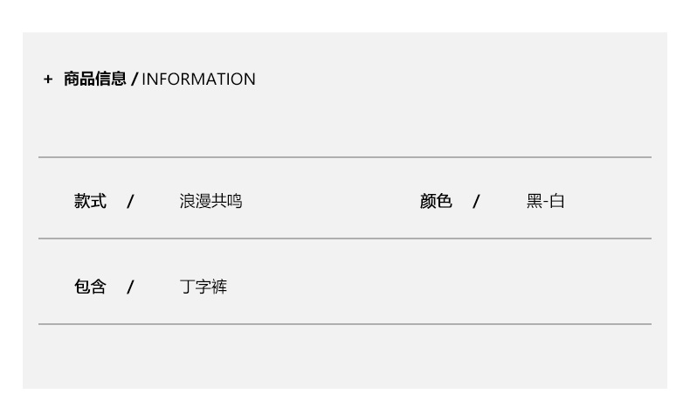Click the divider line above the 款式 row
The width and height of the screenshot is (690, 401).
pos(345,157)
